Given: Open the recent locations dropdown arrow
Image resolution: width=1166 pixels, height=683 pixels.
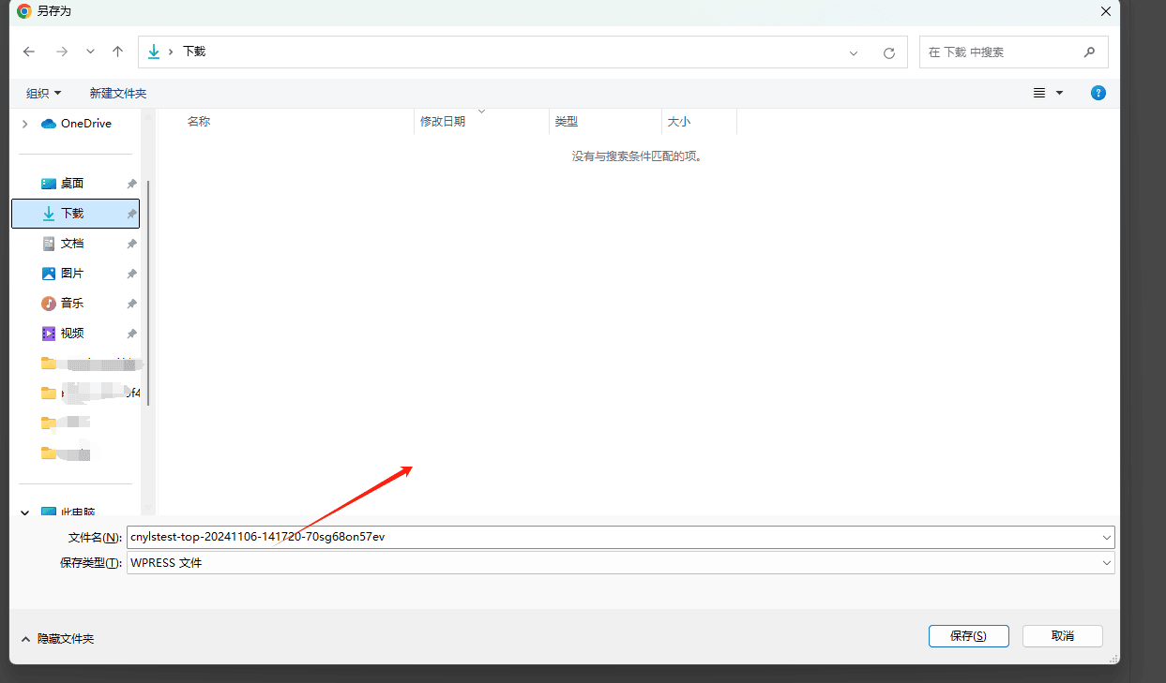Looking at the screenshot, I should 90,52.
